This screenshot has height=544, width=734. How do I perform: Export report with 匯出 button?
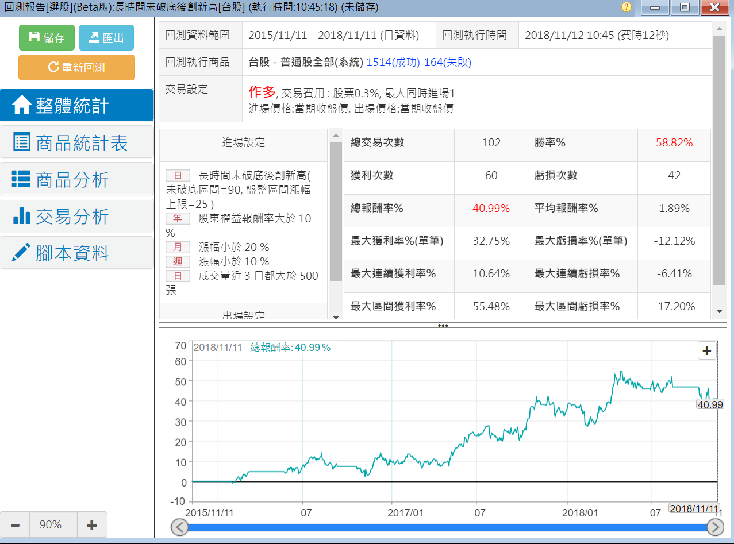(x=106, y=38)
